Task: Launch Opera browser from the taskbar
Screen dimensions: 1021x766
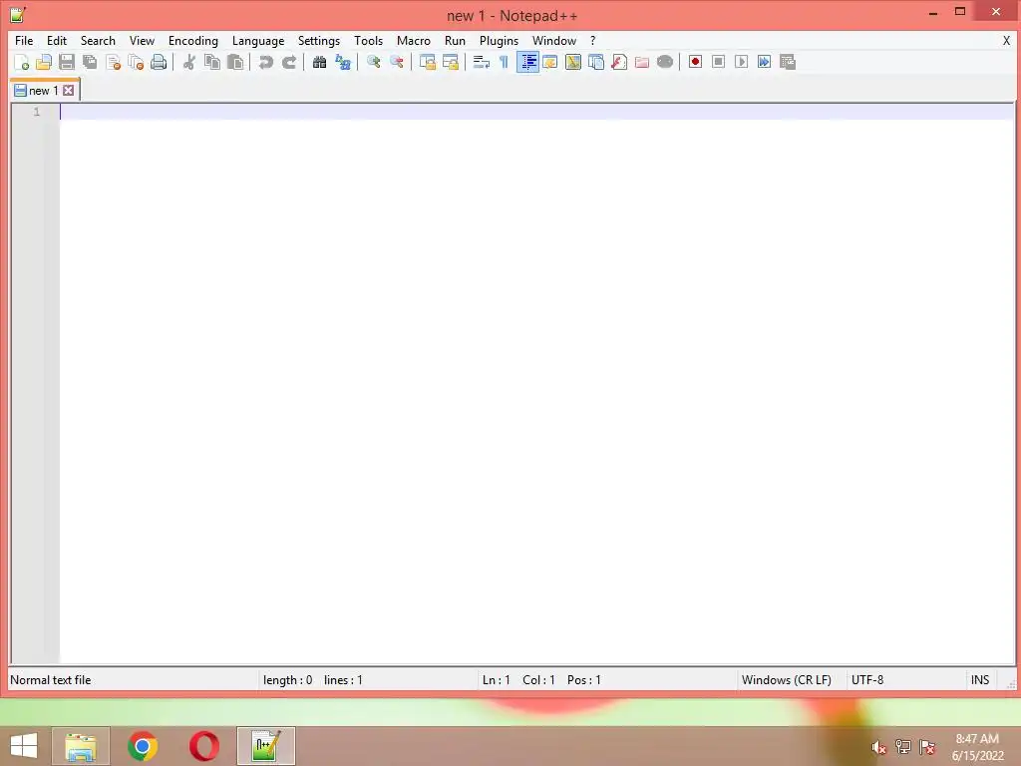Action: click(203, 746)
